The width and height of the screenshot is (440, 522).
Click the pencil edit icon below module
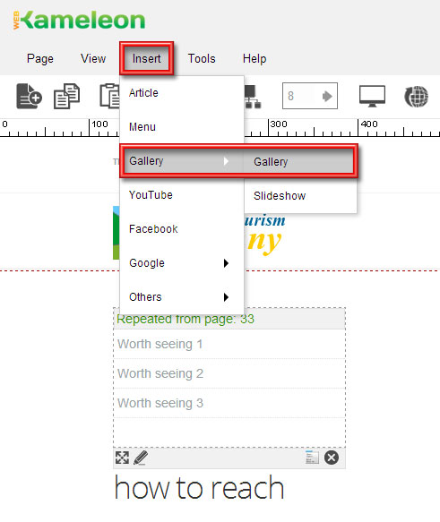point(141,458)
